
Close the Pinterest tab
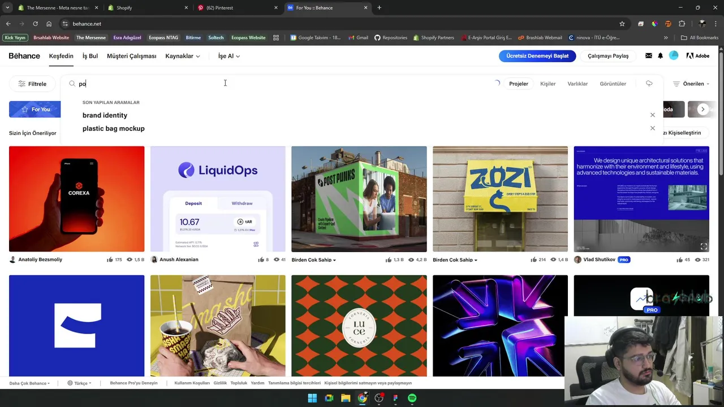(x=276, y=8)
